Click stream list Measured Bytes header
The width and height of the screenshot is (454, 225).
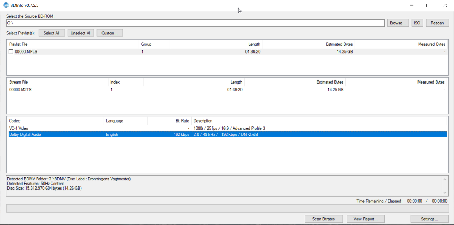(x=396, y=82)
